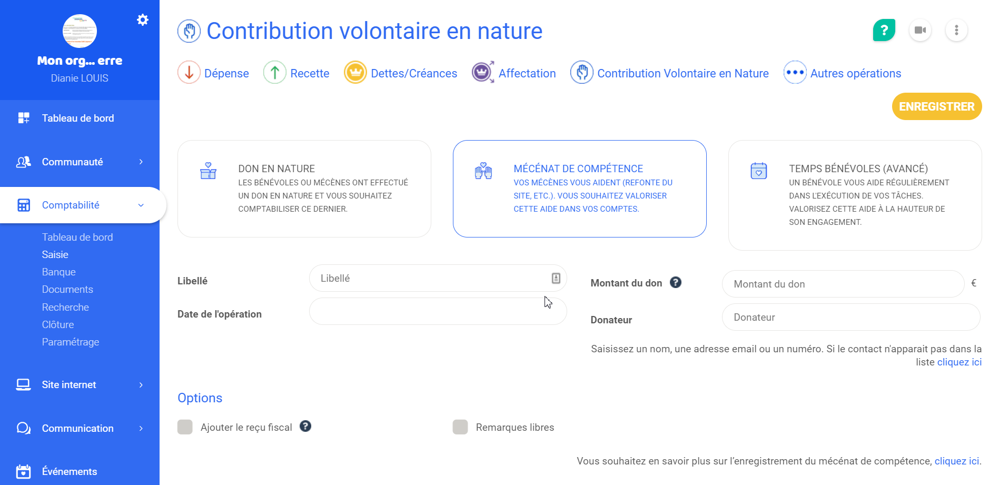The height and width of the screenshot is (485, 999).
Task: Go to Paramétrage under Comptabilité
Action: [x=71, y=342]
